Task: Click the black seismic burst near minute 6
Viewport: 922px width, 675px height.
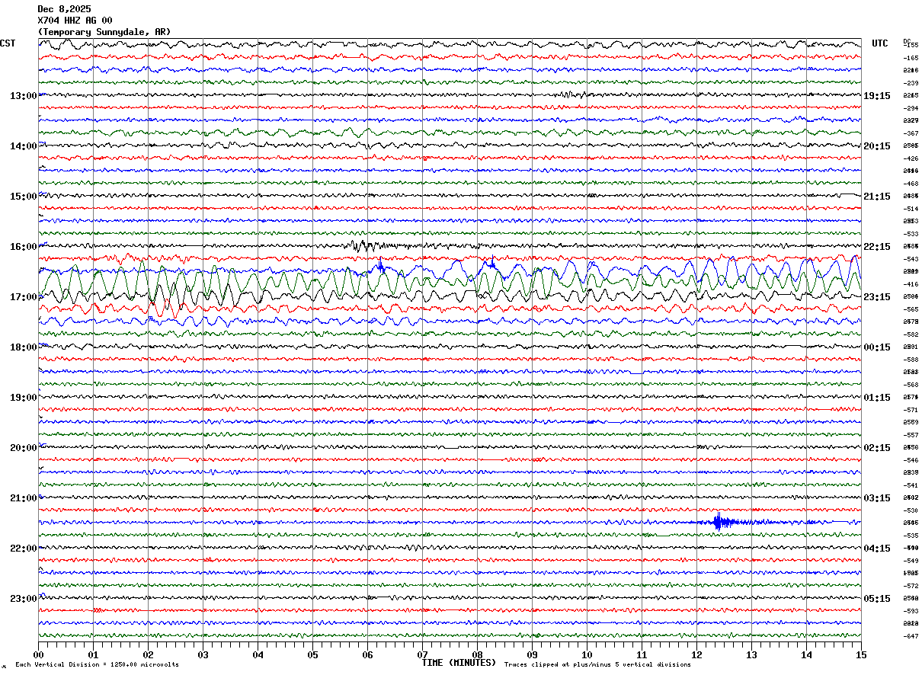Action: click(364, 245)
